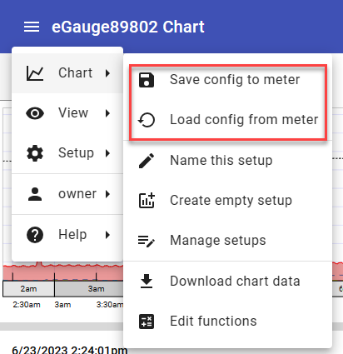The height and width of the screenshot is (354, 343).
Task: Click the pencil icon for naming setup
Action: (x=147, y=161)
